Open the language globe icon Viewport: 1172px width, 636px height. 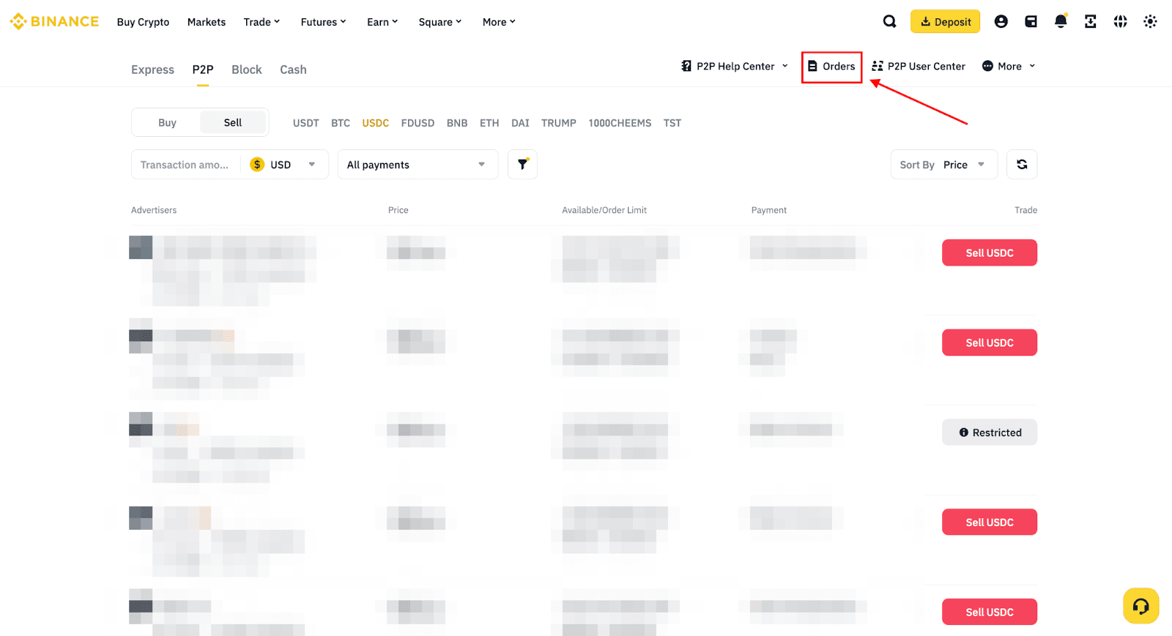pos(1120,21)
